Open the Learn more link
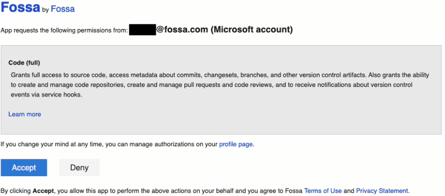Screen dimensions: 445x196 pos(24,114)
